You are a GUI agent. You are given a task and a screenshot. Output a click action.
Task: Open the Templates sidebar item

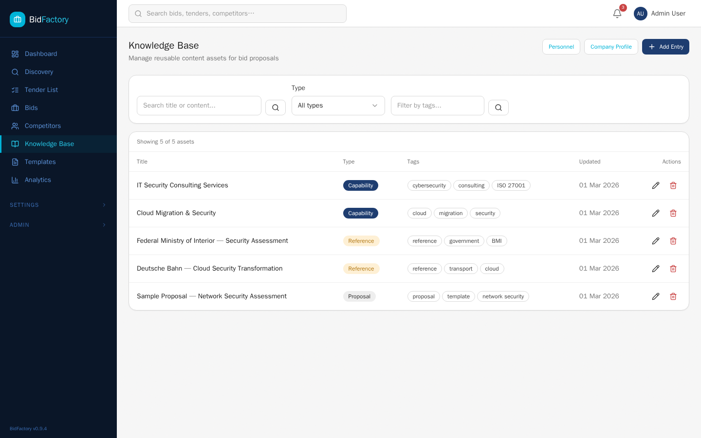tap(58, 162)
